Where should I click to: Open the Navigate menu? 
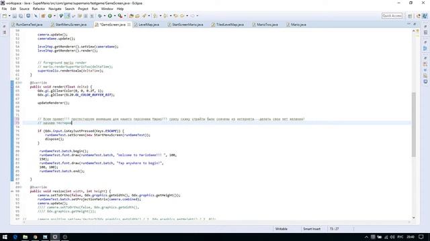(55, 9)
